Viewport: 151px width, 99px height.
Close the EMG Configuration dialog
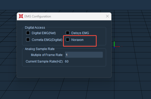107,16
